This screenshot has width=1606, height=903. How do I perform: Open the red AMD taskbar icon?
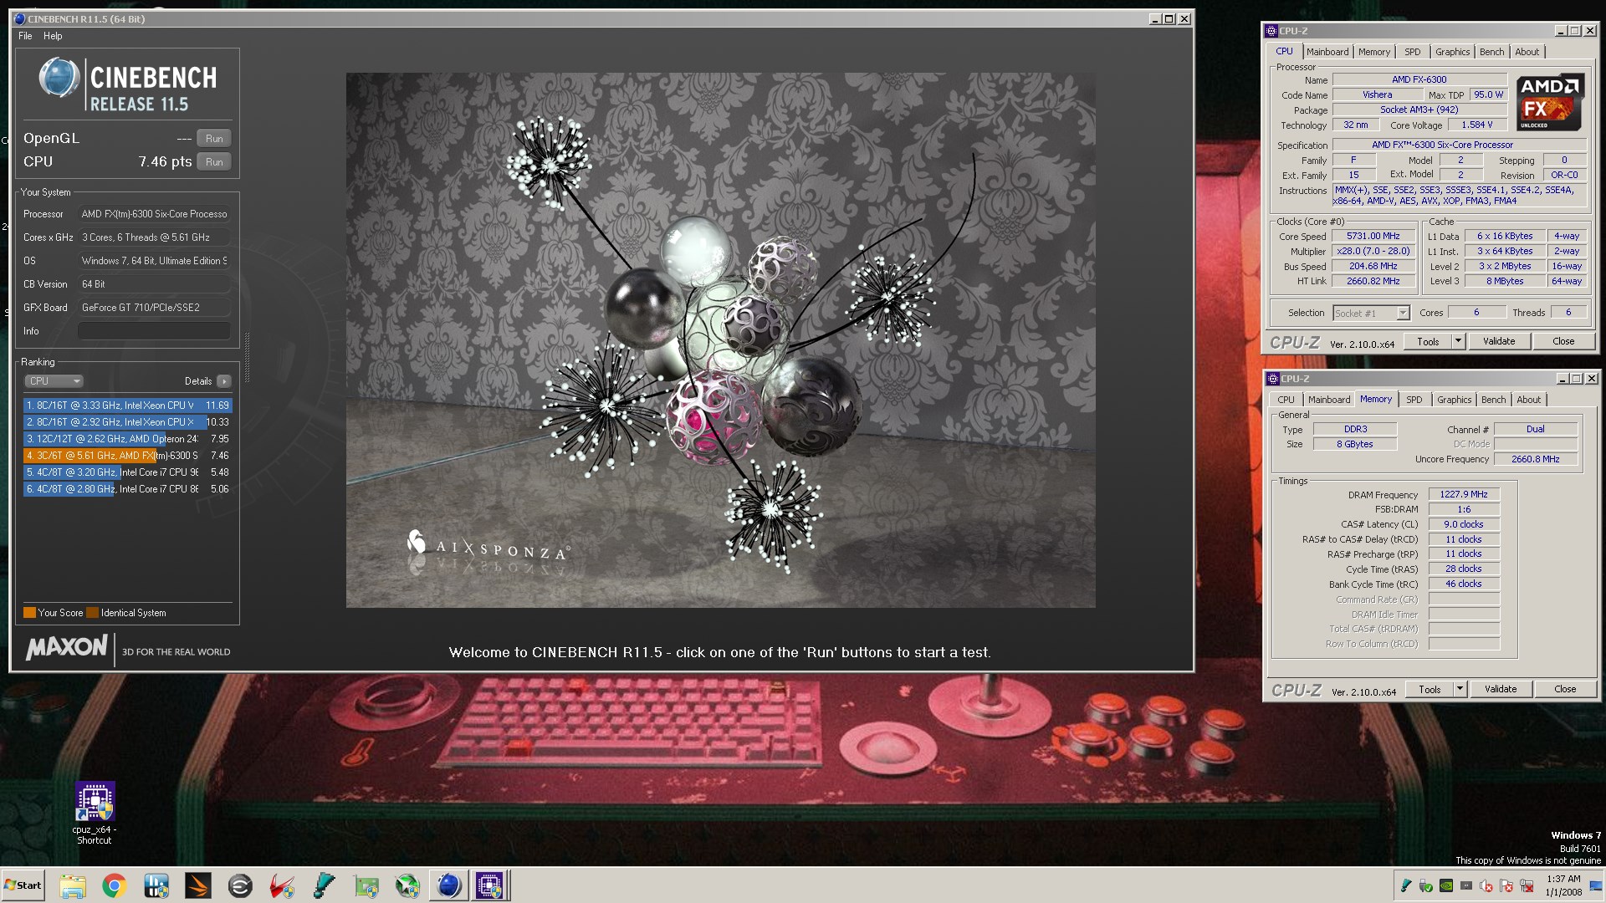282,885
